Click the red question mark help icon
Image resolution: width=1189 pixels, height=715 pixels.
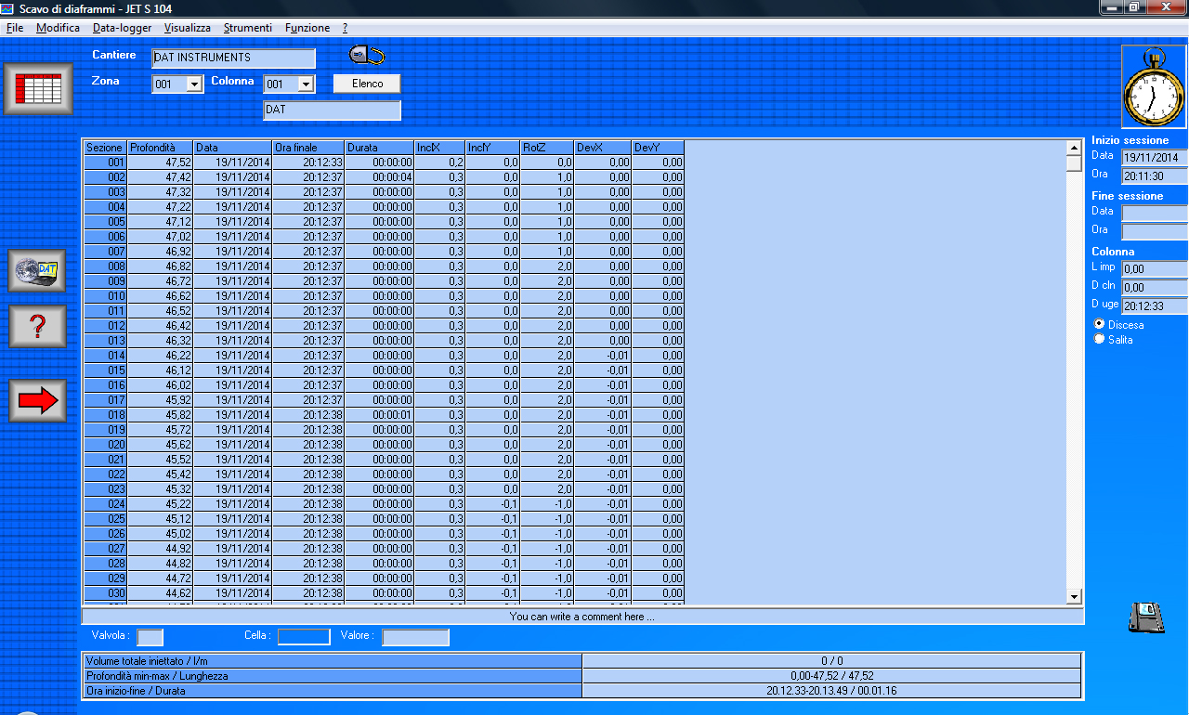[38, 327]
